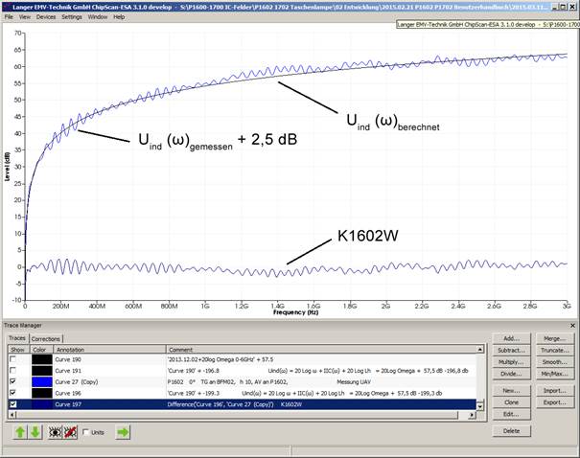
Task: Toggle visibility of Curve 190
Action: [13, 359]
